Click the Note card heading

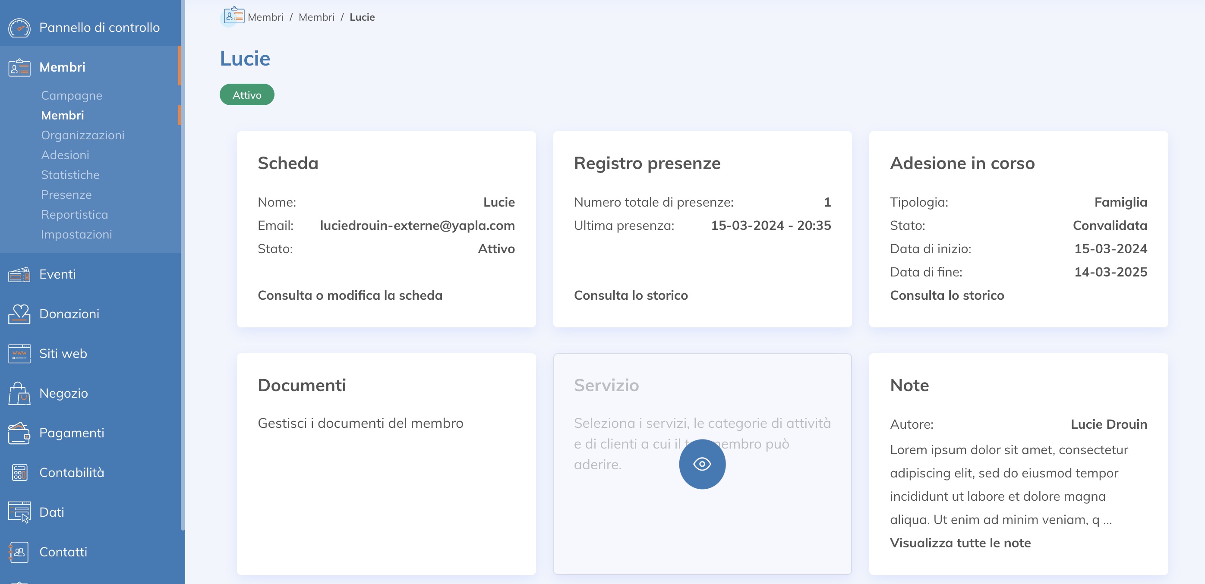909,385
